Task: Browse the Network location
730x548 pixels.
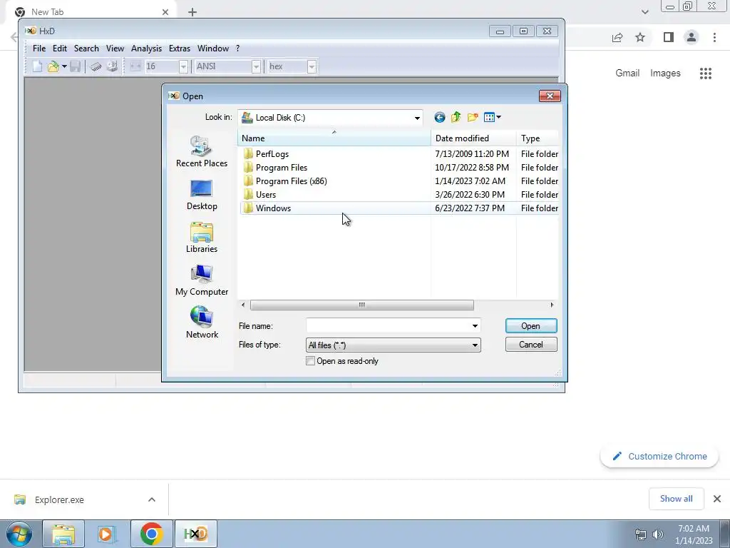Action: point(202,323)
